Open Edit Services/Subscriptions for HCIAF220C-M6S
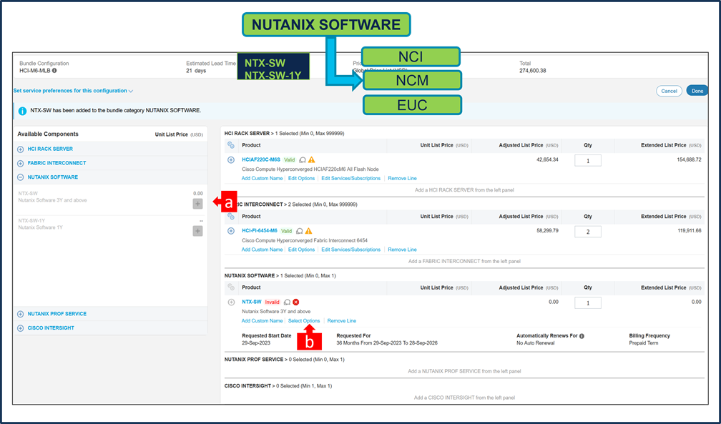This screenshot has height=424, width=721. (x=350, y=179)
